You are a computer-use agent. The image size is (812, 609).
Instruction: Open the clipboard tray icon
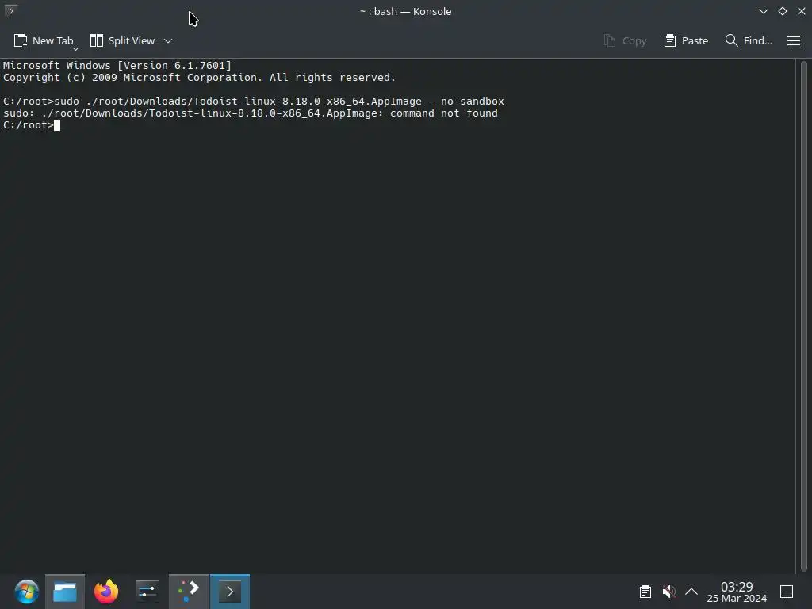click(x=645, y=592)
